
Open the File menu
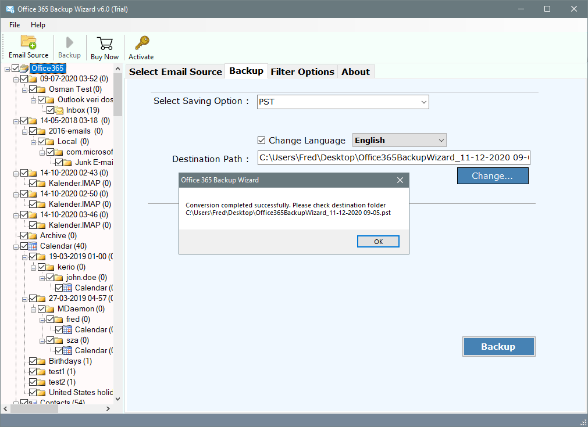click(15, 25)
